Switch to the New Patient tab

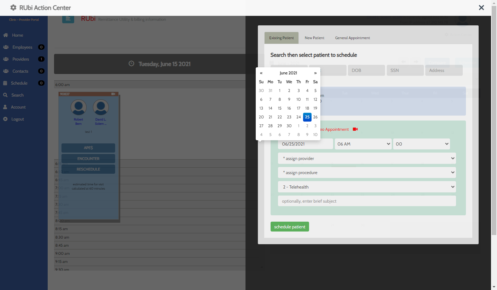[x=314, y=38]
